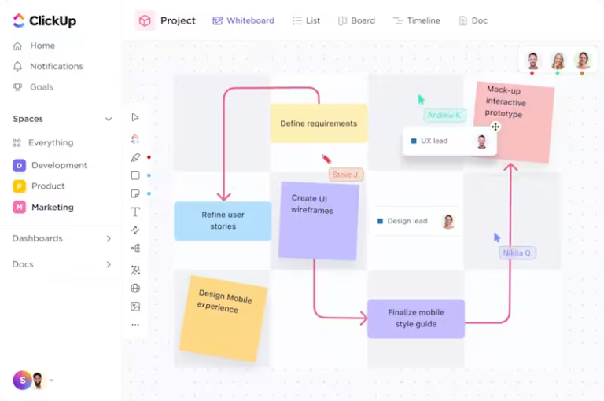This screenshot has width=604, height=401.
Task: Open more tools ellipsis in toolbar
Action: pos(135,325)
